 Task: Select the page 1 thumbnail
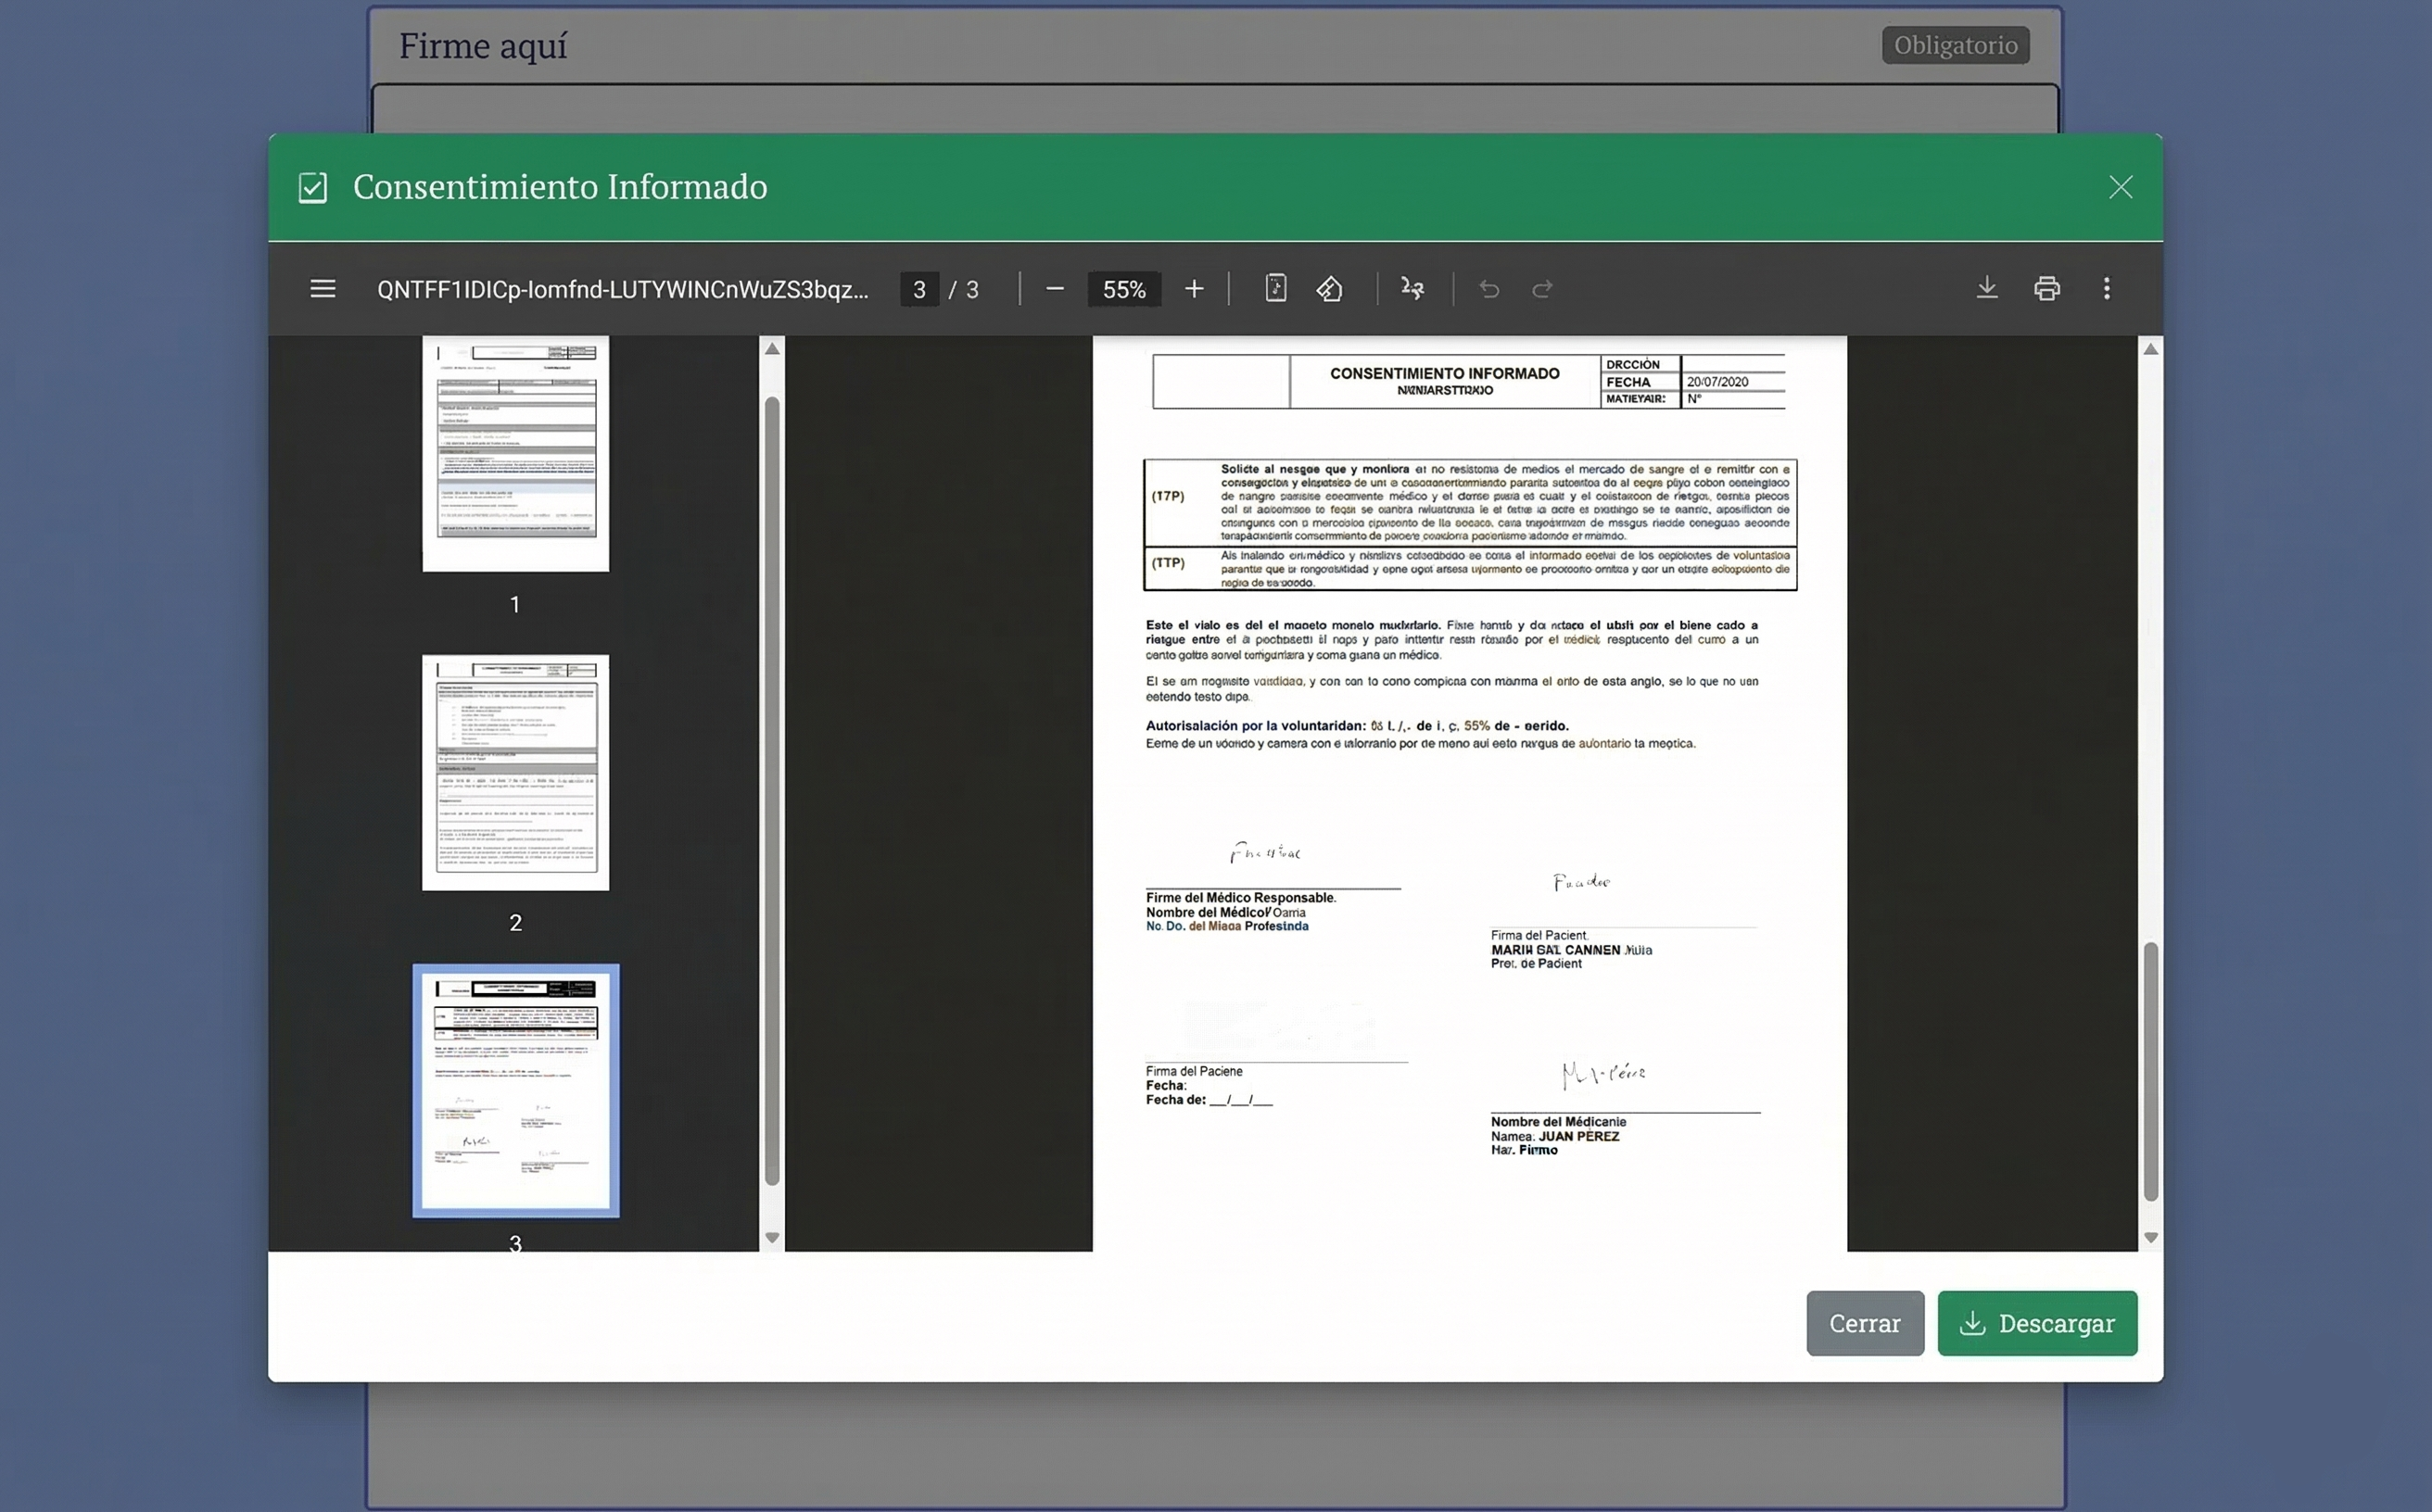coord(515,454)
